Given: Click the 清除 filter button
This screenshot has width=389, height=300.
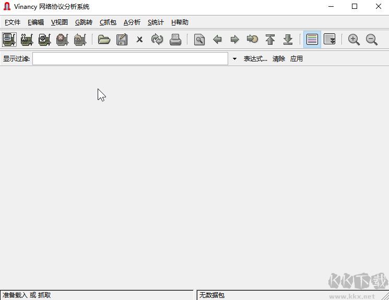Looking at the screenshot, I should coord(279,59).
